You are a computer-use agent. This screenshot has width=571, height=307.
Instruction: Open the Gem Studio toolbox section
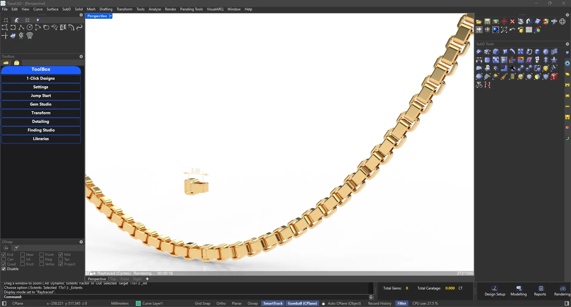(41, 104)
